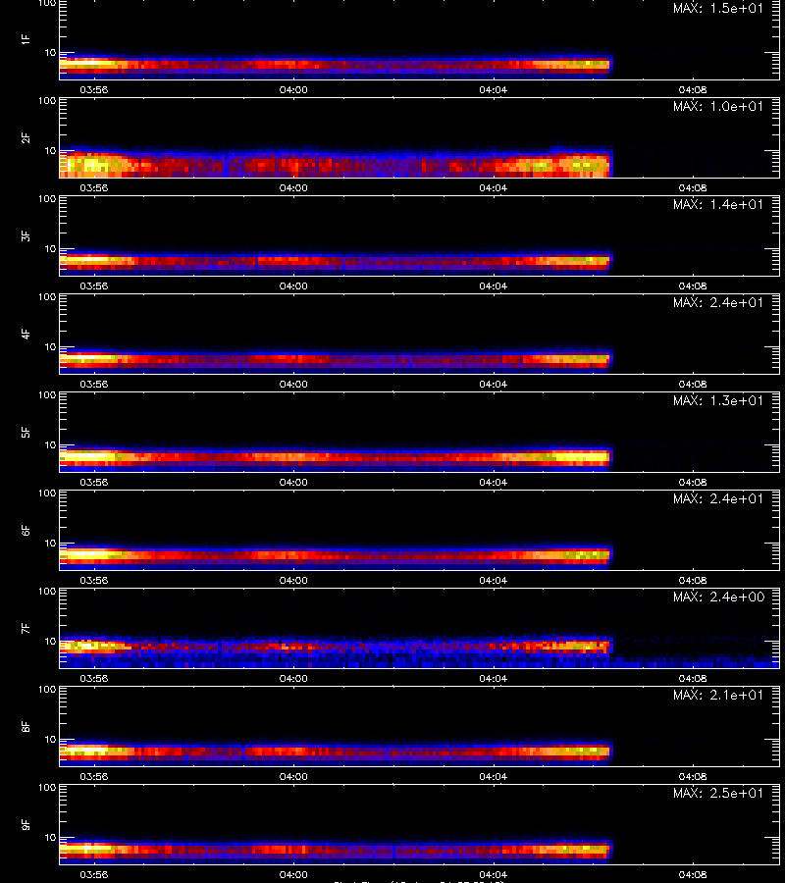785x883 pixels.
Task: Click the '04:04' tick label under panel 3F
Action: [494, 286]
